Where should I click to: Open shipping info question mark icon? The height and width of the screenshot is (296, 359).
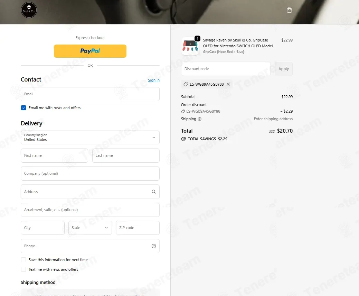tap(199, 119)
